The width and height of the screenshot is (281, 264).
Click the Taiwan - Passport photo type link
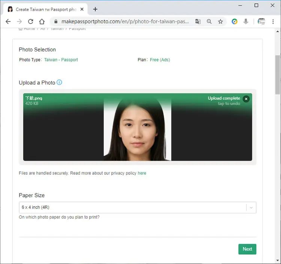coord(61,60)
